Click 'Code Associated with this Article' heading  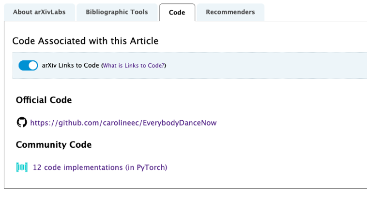tap(85, 41)
